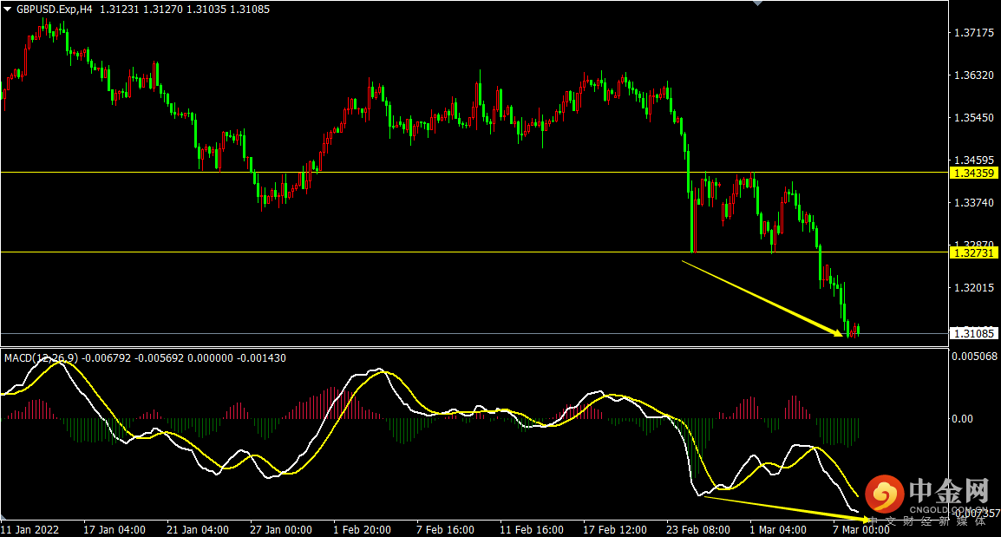Click the 0.005068 MACD scale value
The height and width of the screenshot is (537, 1001).
974,357
